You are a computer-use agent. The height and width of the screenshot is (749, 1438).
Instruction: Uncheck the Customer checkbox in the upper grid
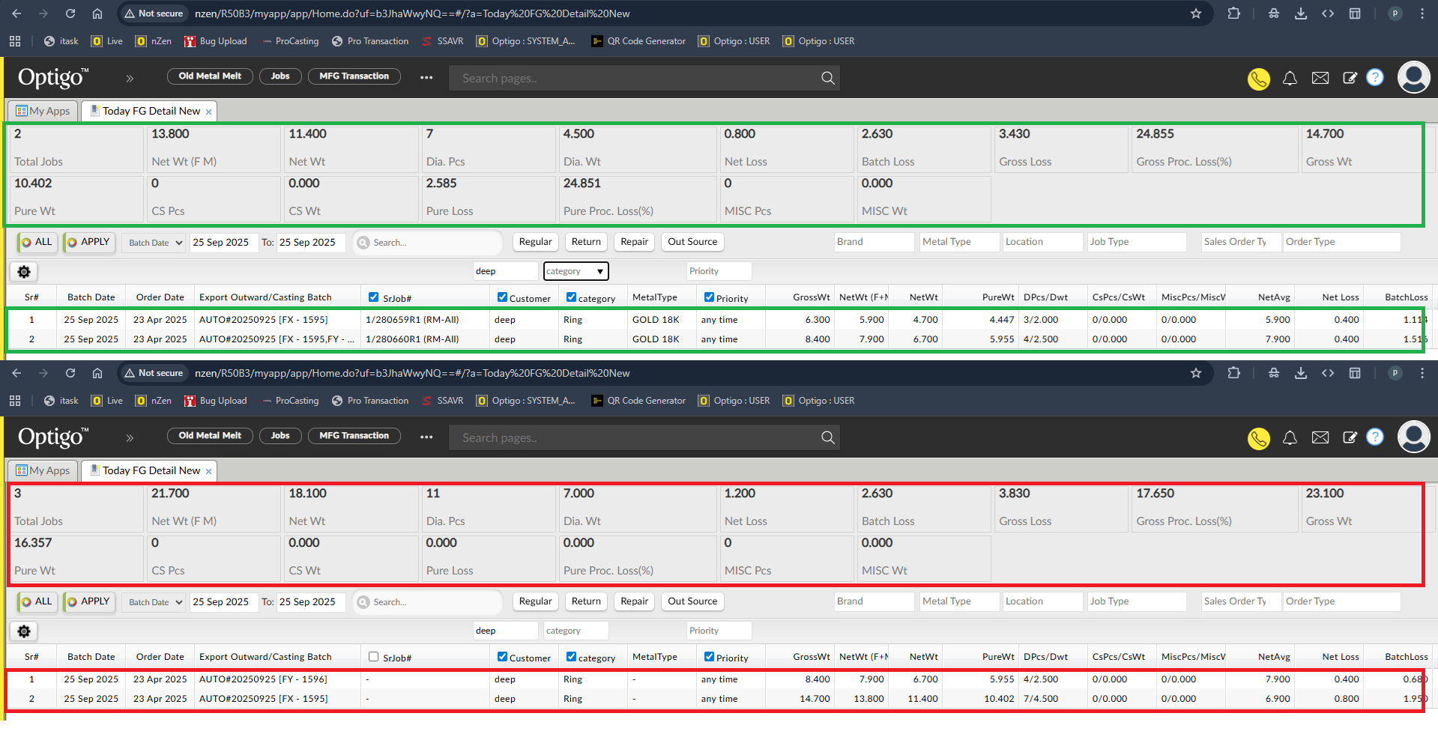pyautogui.click(x=502, y=297)
